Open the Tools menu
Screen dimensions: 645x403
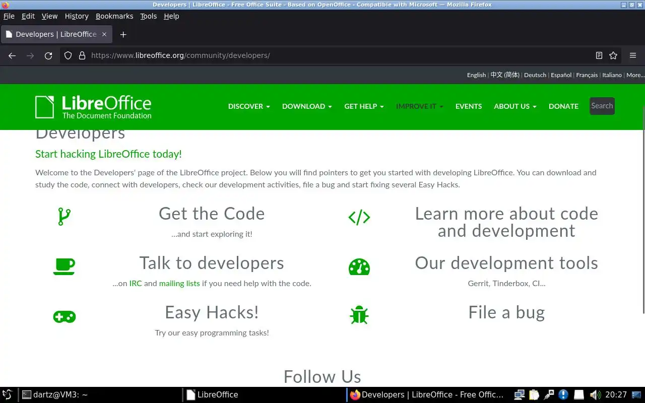coord(148,16)
